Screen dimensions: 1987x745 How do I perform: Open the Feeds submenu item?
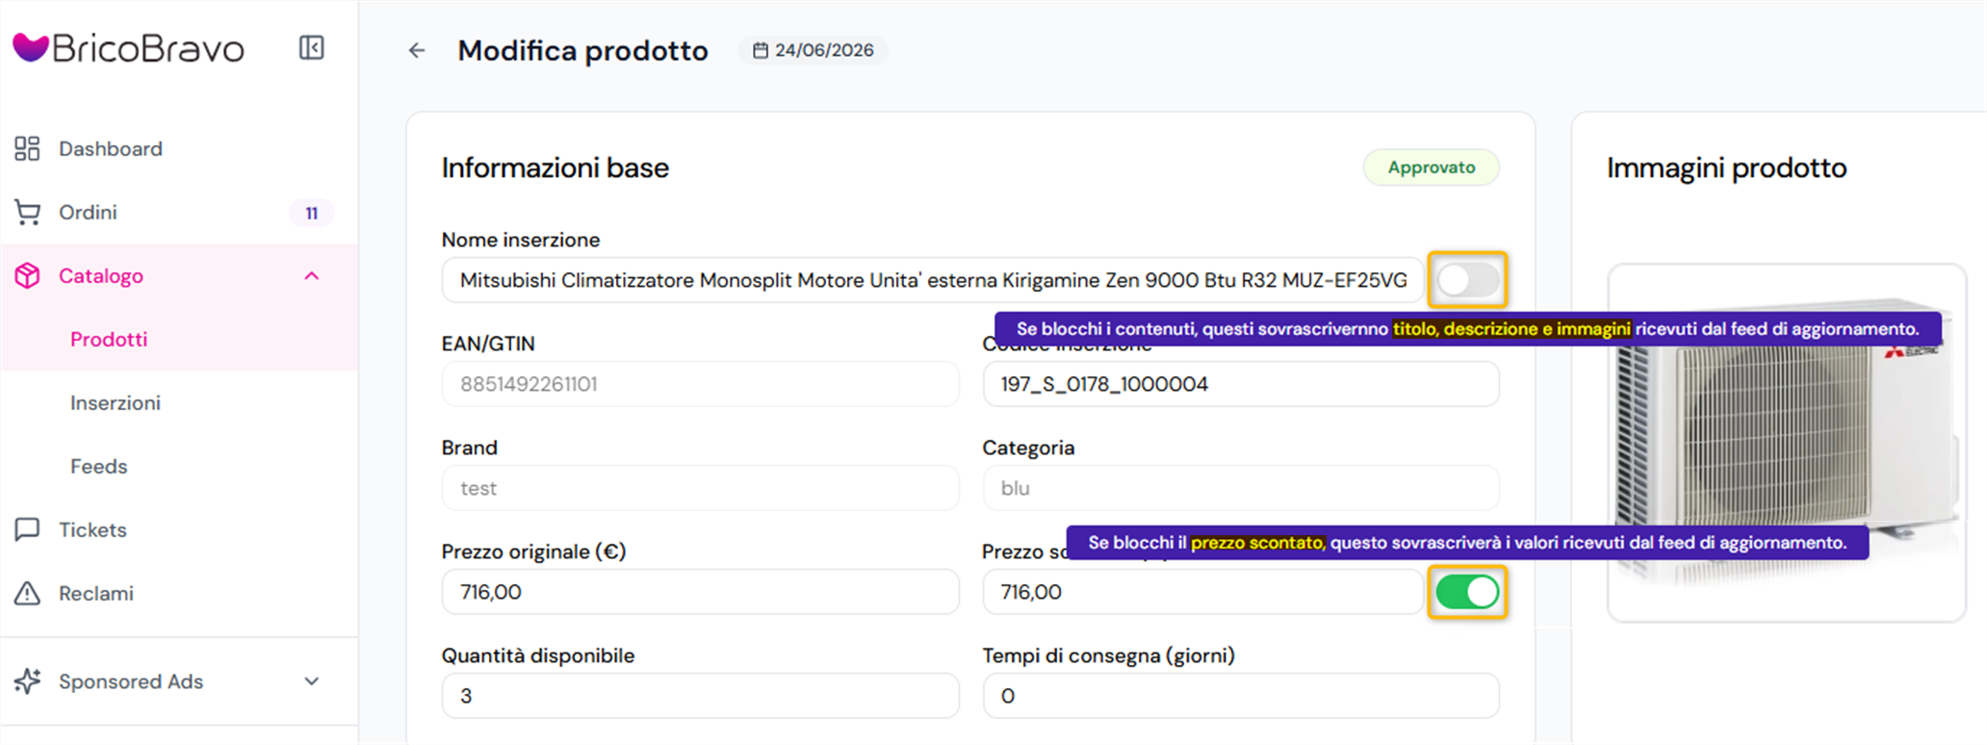[x=98, y=467]
